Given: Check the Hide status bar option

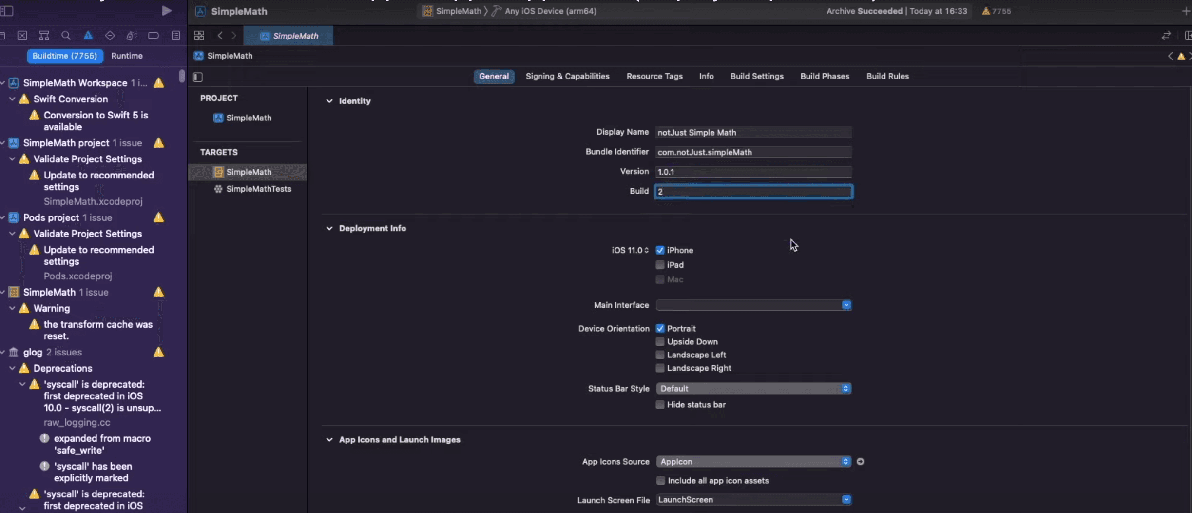Looking at the screenshot, I should [x=660, y=405].
